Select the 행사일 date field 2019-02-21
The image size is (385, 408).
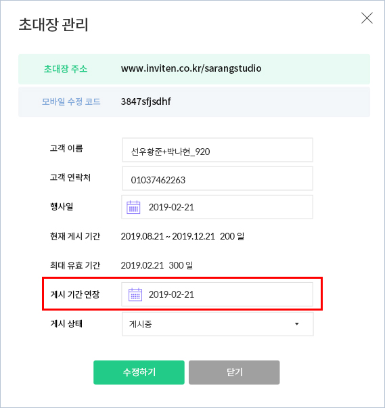[x=217, y=207]
